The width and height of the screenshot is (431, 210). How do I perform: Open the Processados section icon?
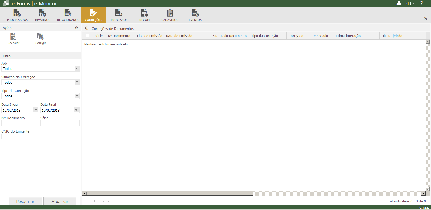click(x=17, y=13)
